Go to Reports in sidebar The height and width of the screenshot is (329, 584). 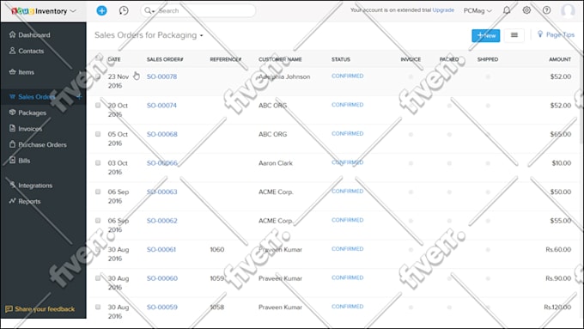pos(29,201)
